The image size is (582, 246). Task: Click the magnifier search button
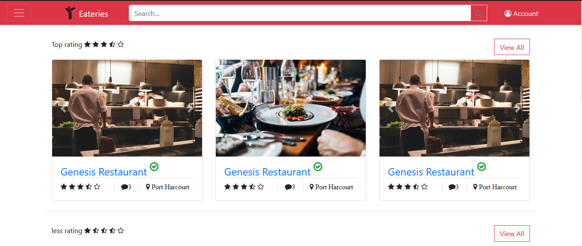pyautogui.click(x=479, y=13)
